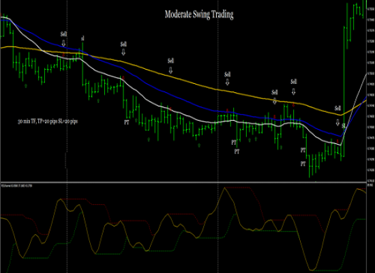The image size is (375, 273).
Task: Select the leftmost small green up-arrow marker
Action: 26,85
